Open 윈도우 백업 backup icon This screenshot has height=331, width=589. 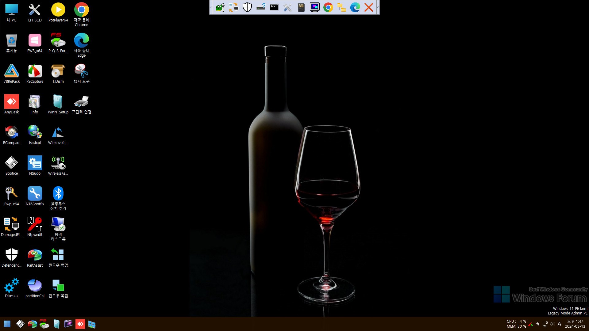(x=58, y=258)
